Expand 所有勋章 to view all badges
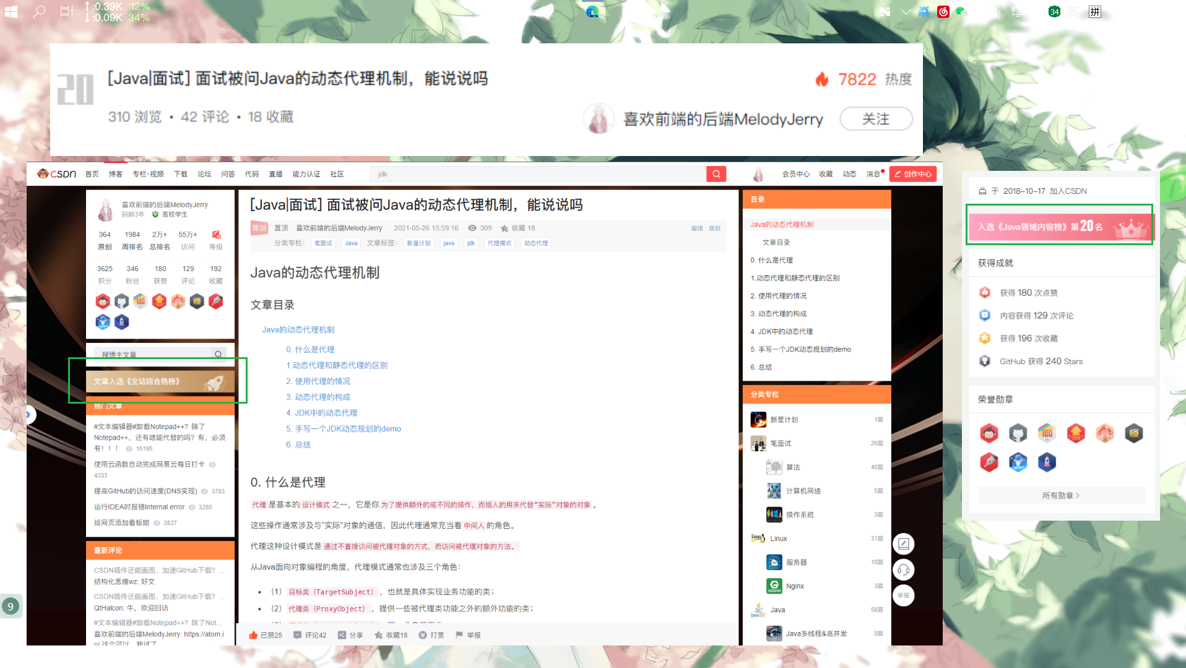Screen dimensions: 1186x668 [x=1061, y=495]
